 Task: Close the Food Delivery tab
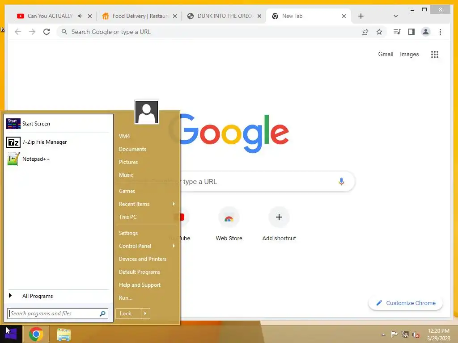(175, 16)
